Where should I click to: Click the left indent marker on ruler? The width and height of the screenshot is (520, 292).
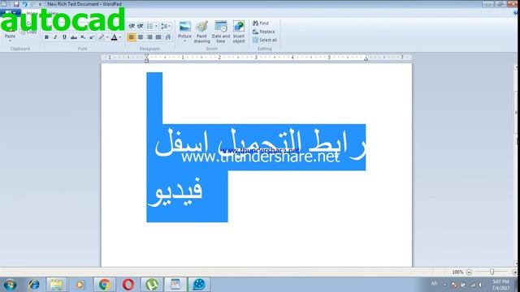pos(146,58)
